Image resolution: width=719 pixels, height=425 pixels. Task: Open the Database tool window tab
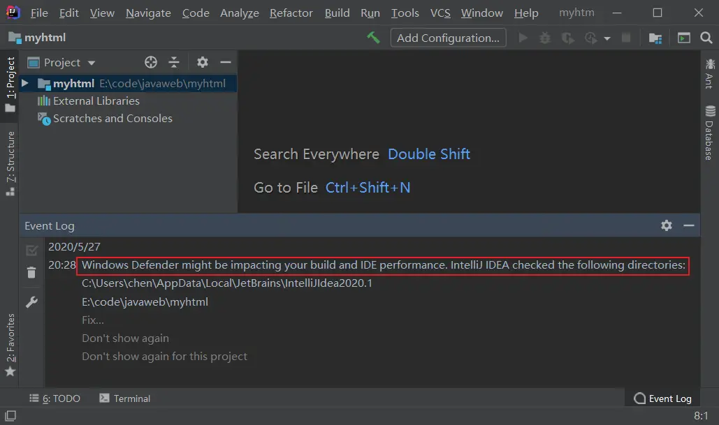[x=710, y=133]
